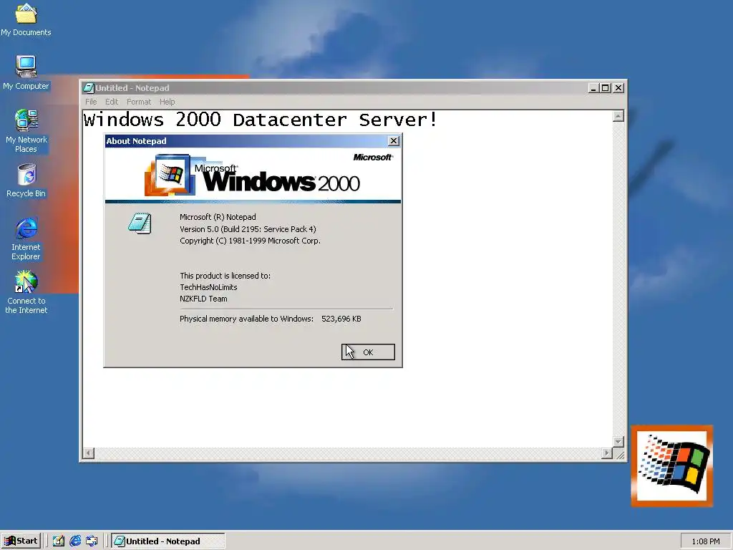
Task: Launch Outlook Express from quick launch
Action: coord(92,541)
